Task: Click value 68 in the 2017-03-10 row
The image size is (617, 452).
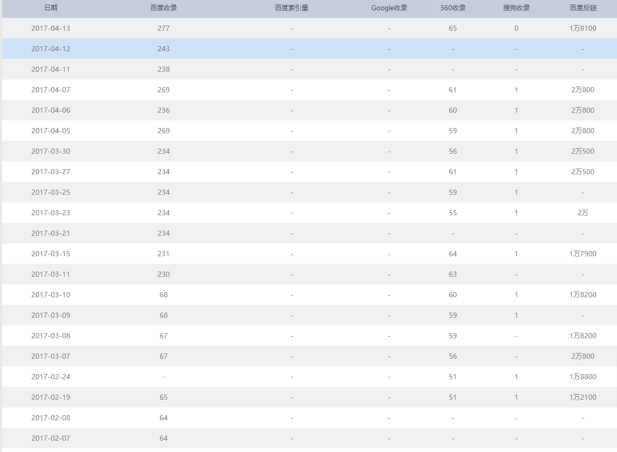Action: click(x=164, y=295)
